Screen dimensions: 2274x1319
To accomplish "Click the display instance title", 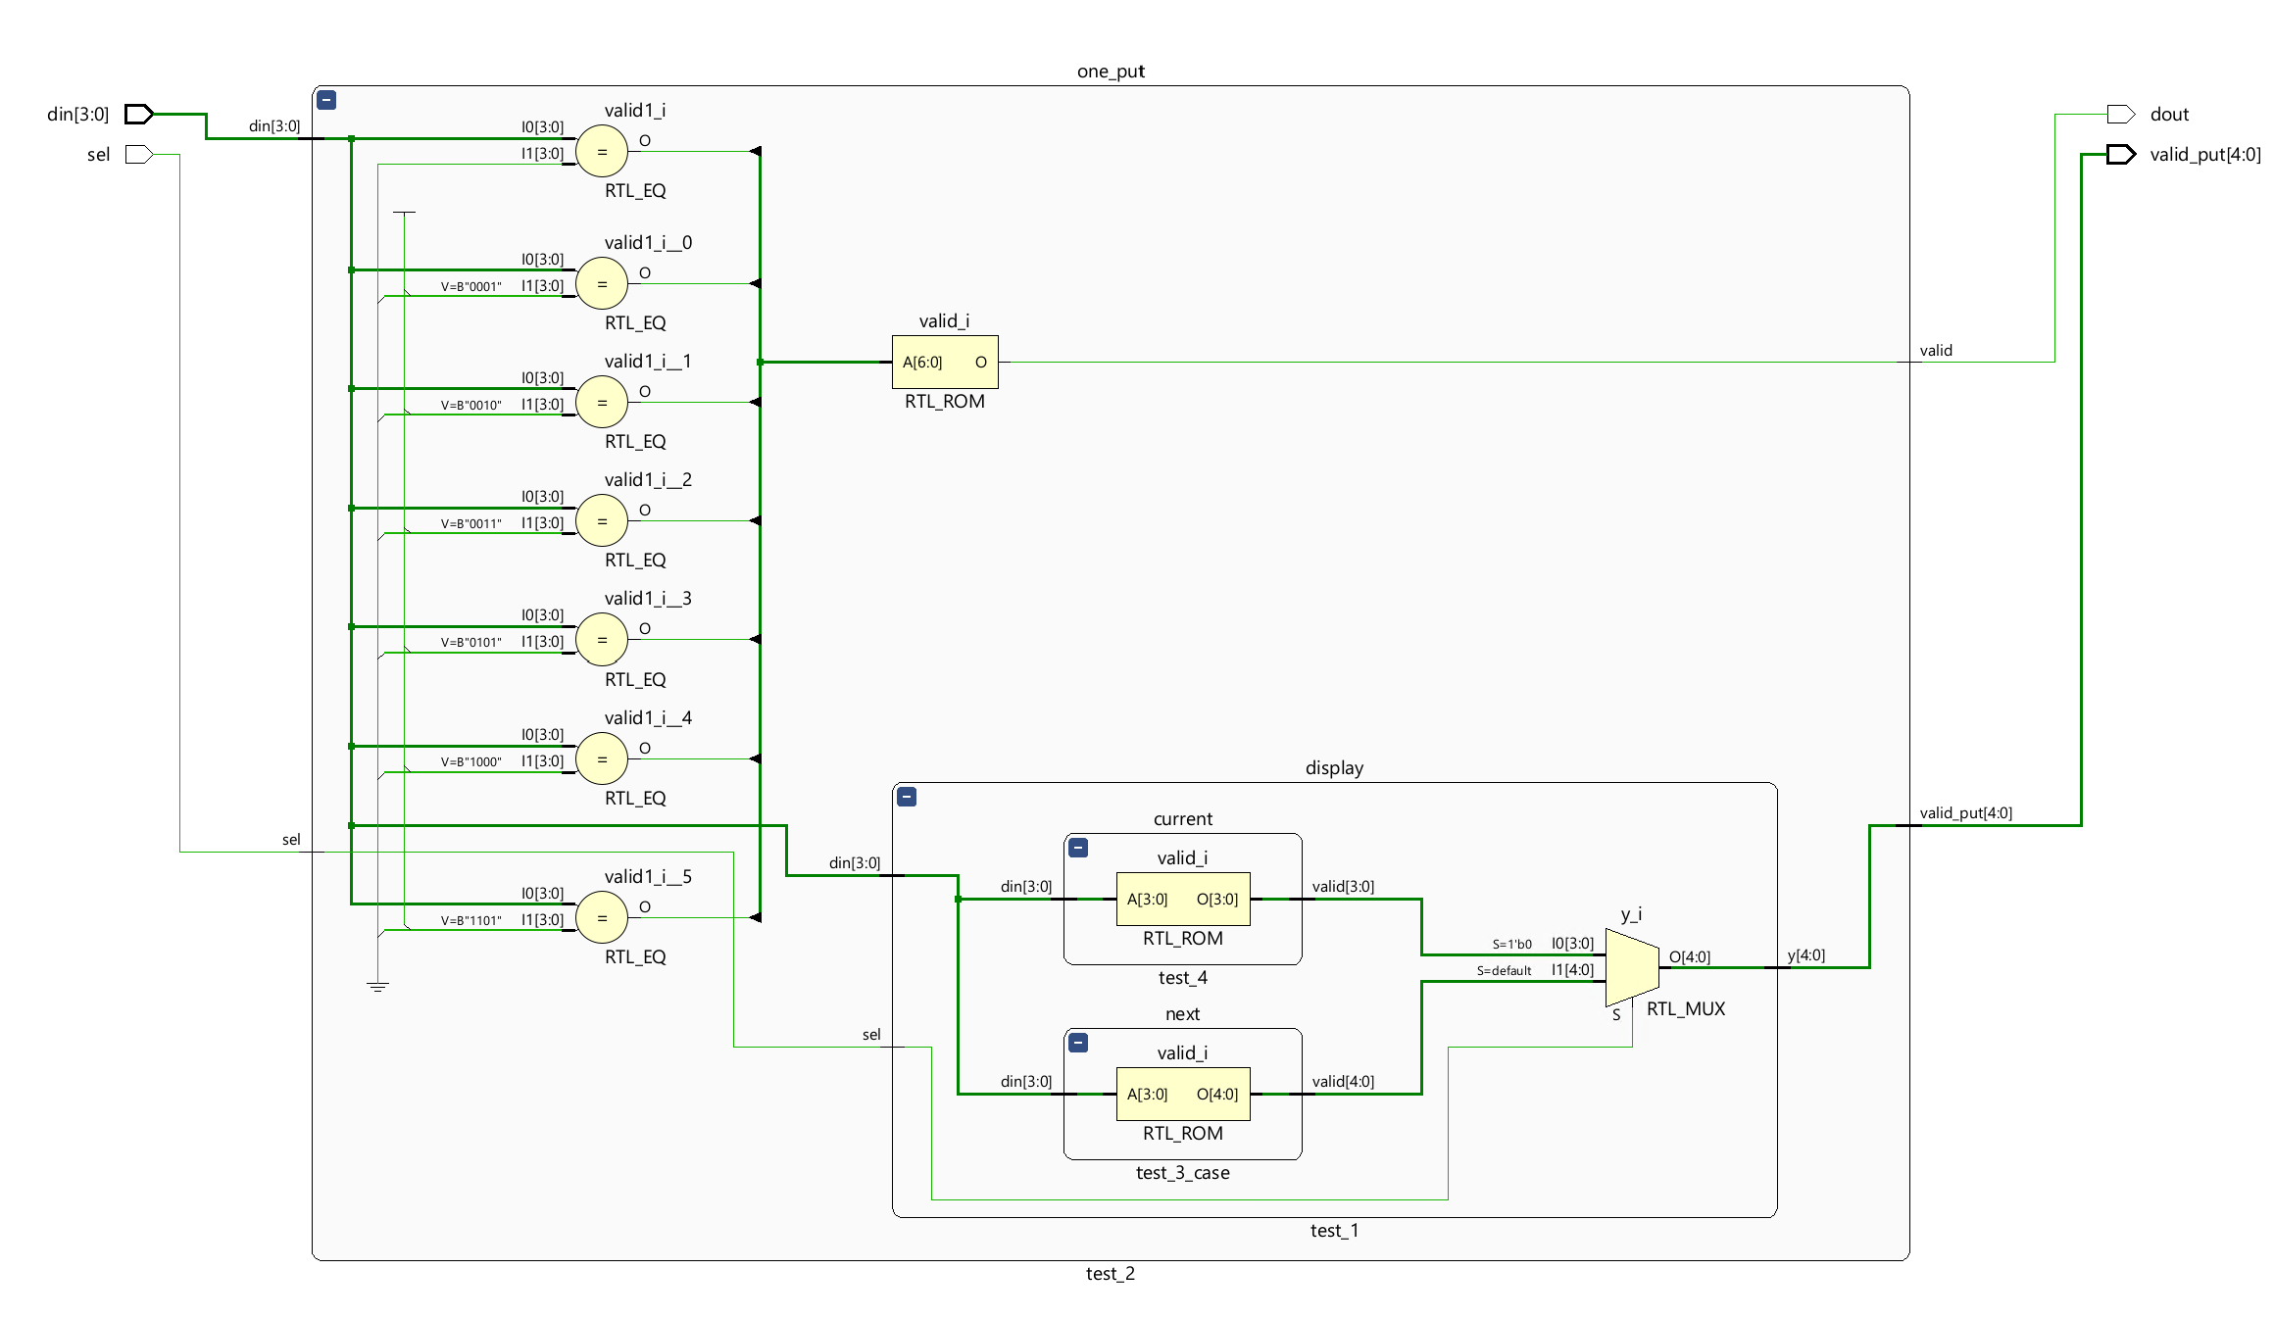I will click(x=1334, y=767).
